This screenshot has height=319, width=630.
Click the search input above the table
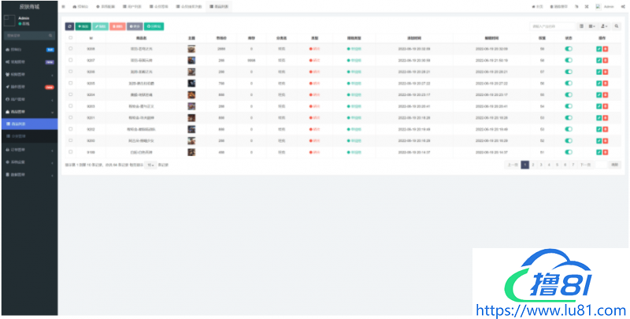pos(554,26)
